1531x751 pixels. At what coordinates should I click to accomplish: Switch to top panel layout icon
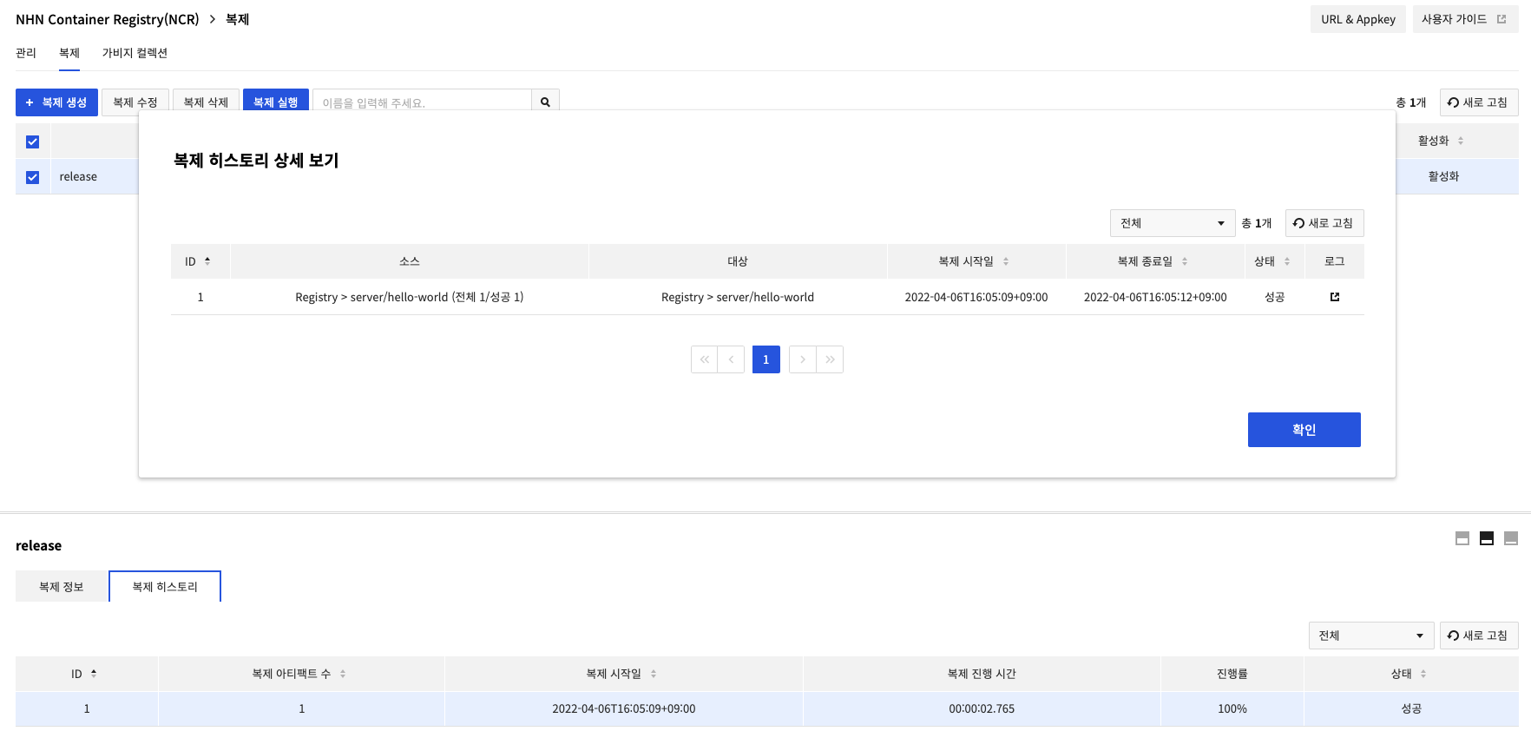pos(1462,538)
